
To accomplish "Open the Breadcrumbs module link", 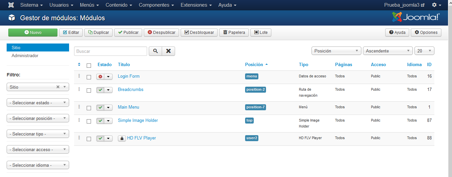I will (x=131, y=90).
